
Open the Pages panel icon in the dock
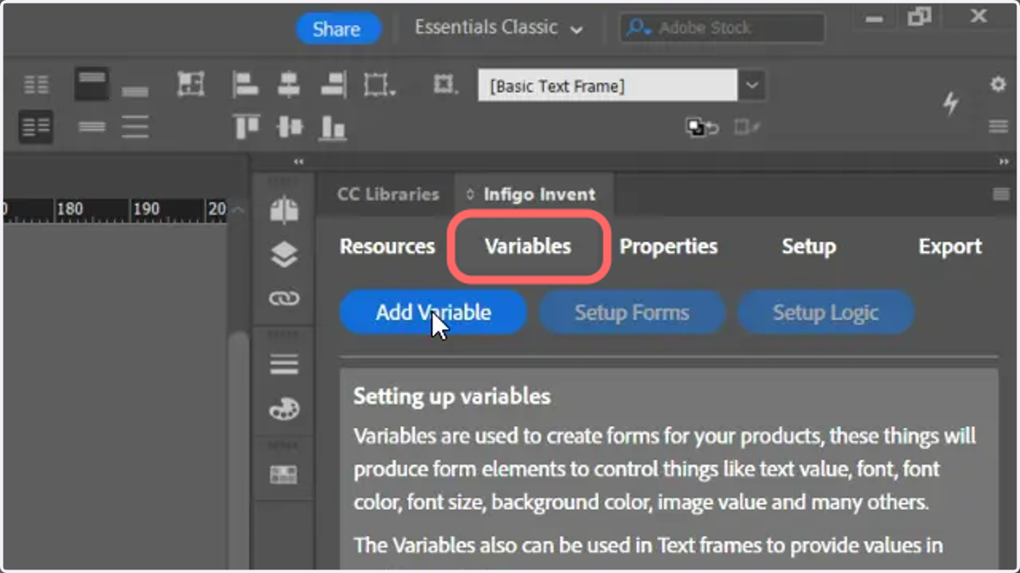[284, 210]
